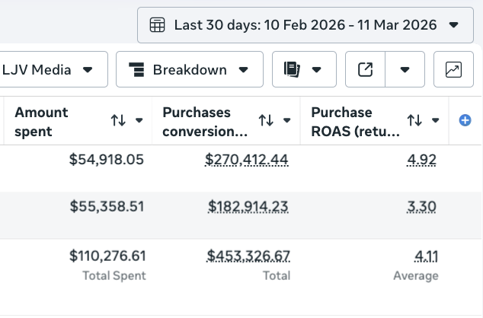
Task: Click the 4.92 ROAS value
Action: (424, 160)
